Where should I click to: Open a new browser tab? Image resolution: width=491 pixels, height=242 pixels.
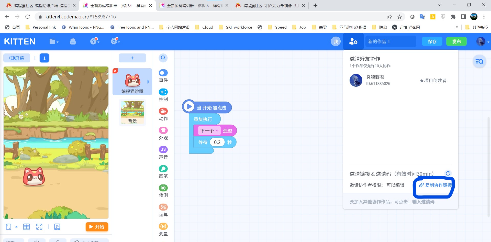[315, 5]
